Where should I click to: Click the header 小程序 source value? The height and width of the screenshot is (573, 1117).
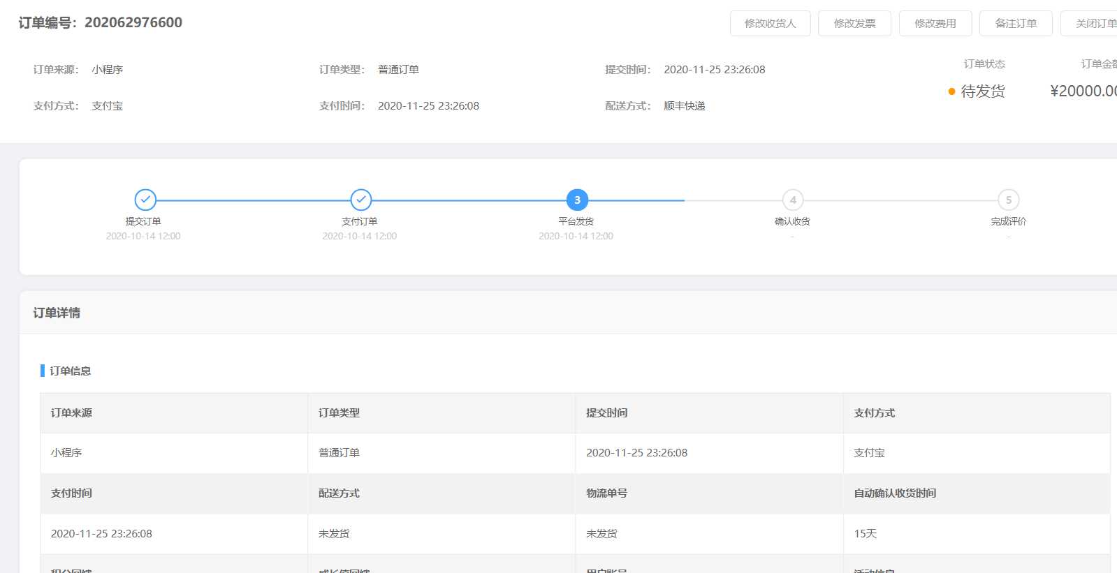107,70
